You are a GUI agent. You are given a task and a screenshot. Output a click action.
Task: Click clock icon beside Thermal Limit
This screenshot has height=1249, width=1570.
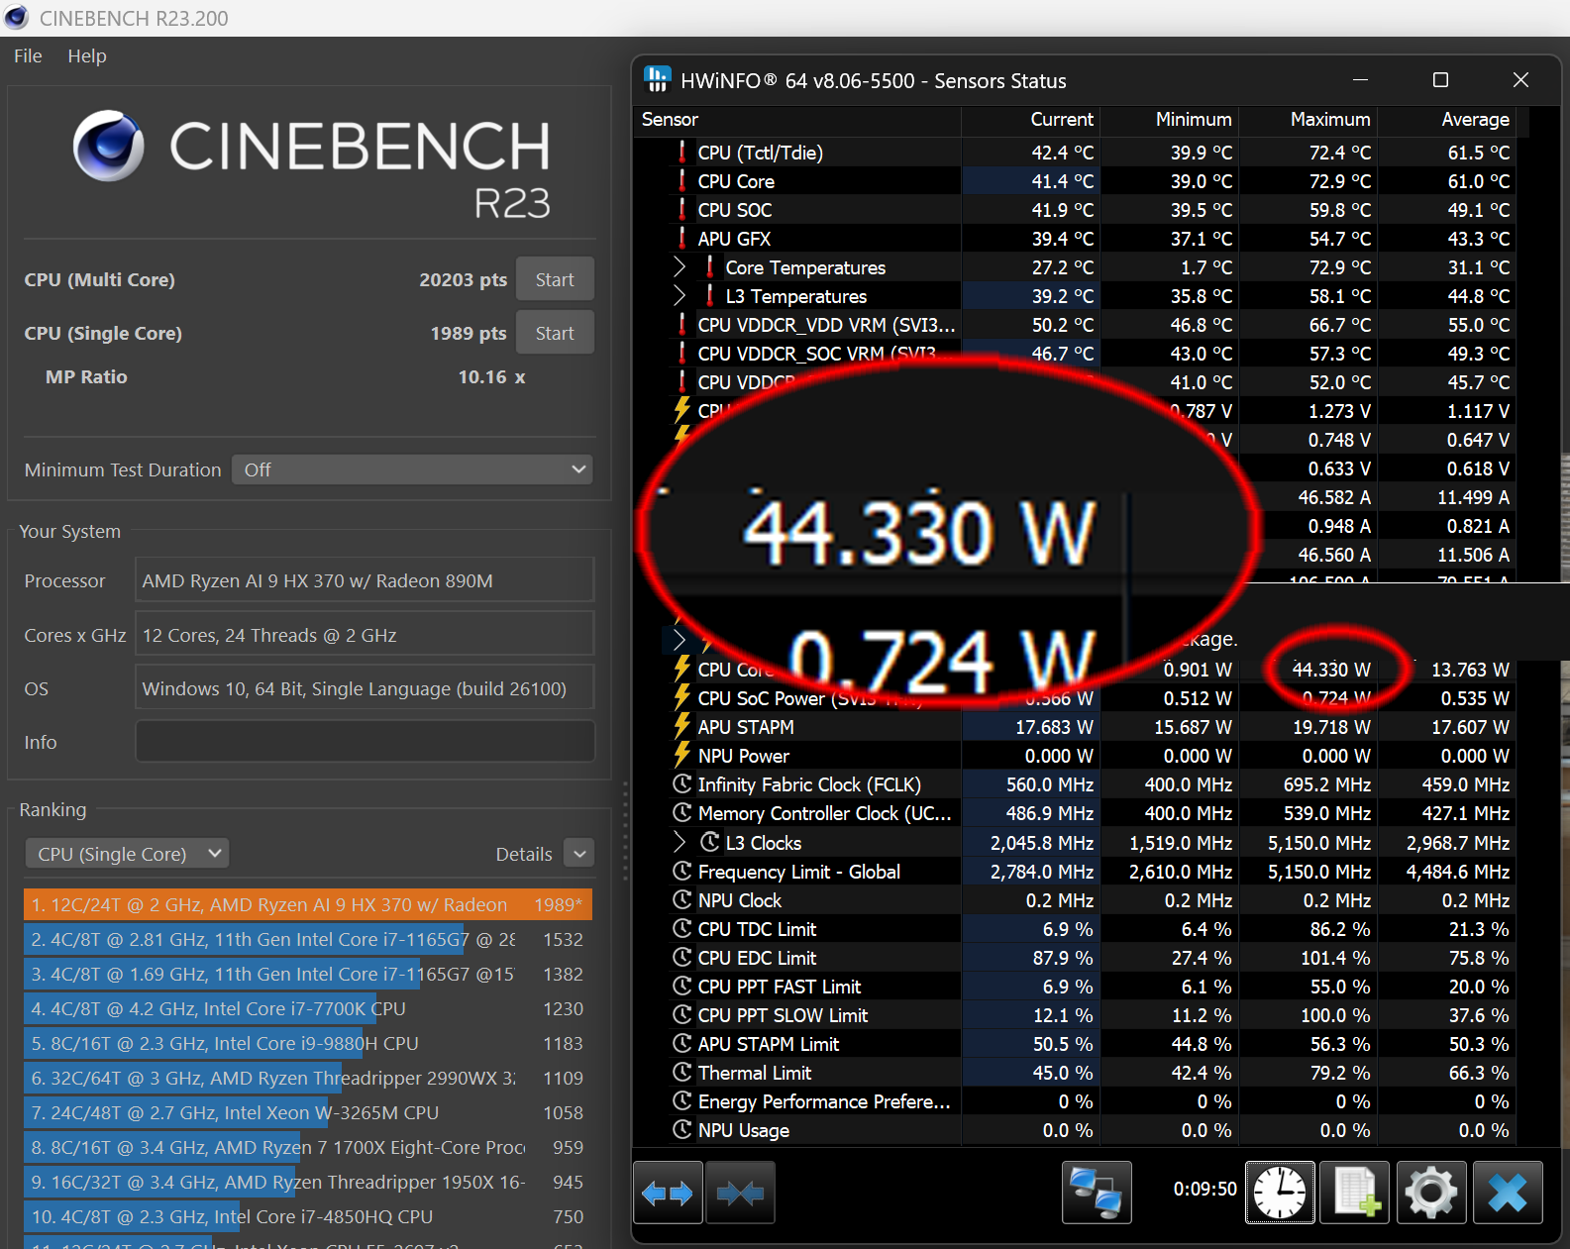tap(681, 1072)
